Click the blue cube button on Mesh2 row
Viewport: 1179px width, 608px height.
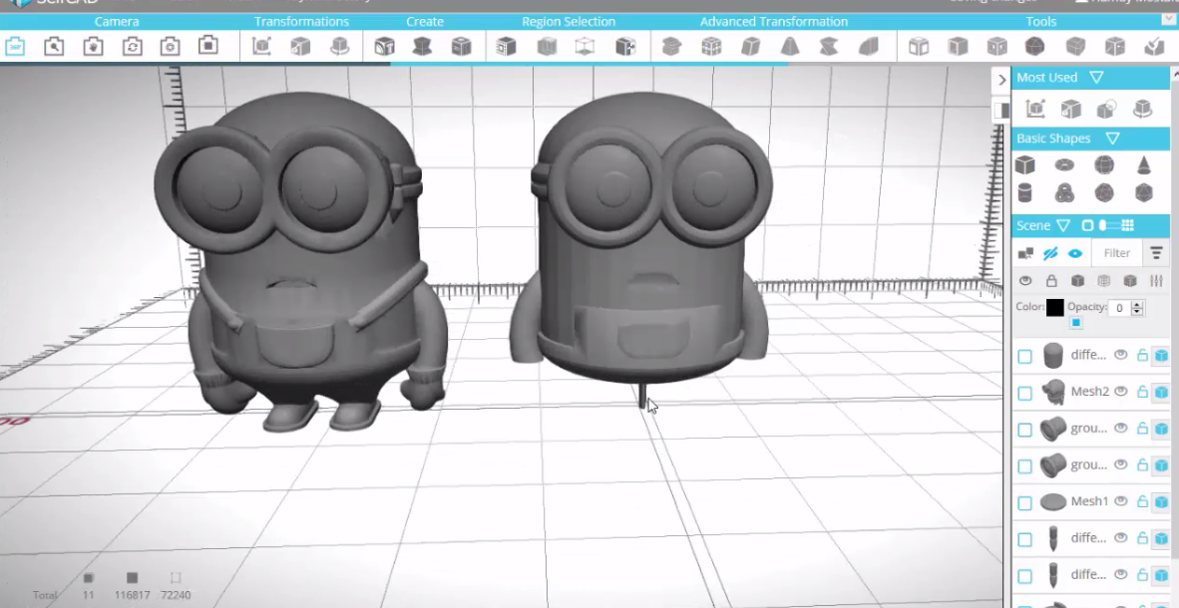coord(1161,393)
